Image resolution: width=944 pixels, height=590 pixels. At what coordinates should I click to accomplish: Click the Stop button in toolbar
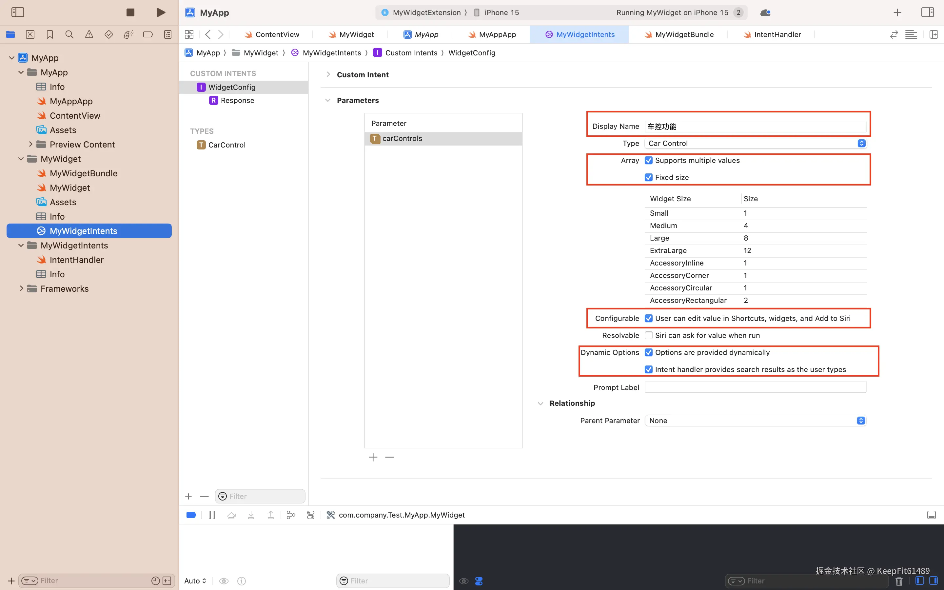[130, 12]
